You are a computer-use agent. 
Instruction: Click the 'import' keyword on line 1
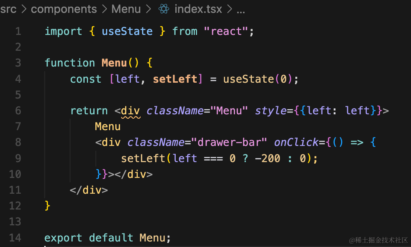pyautogui.click(x=63, y=31)
